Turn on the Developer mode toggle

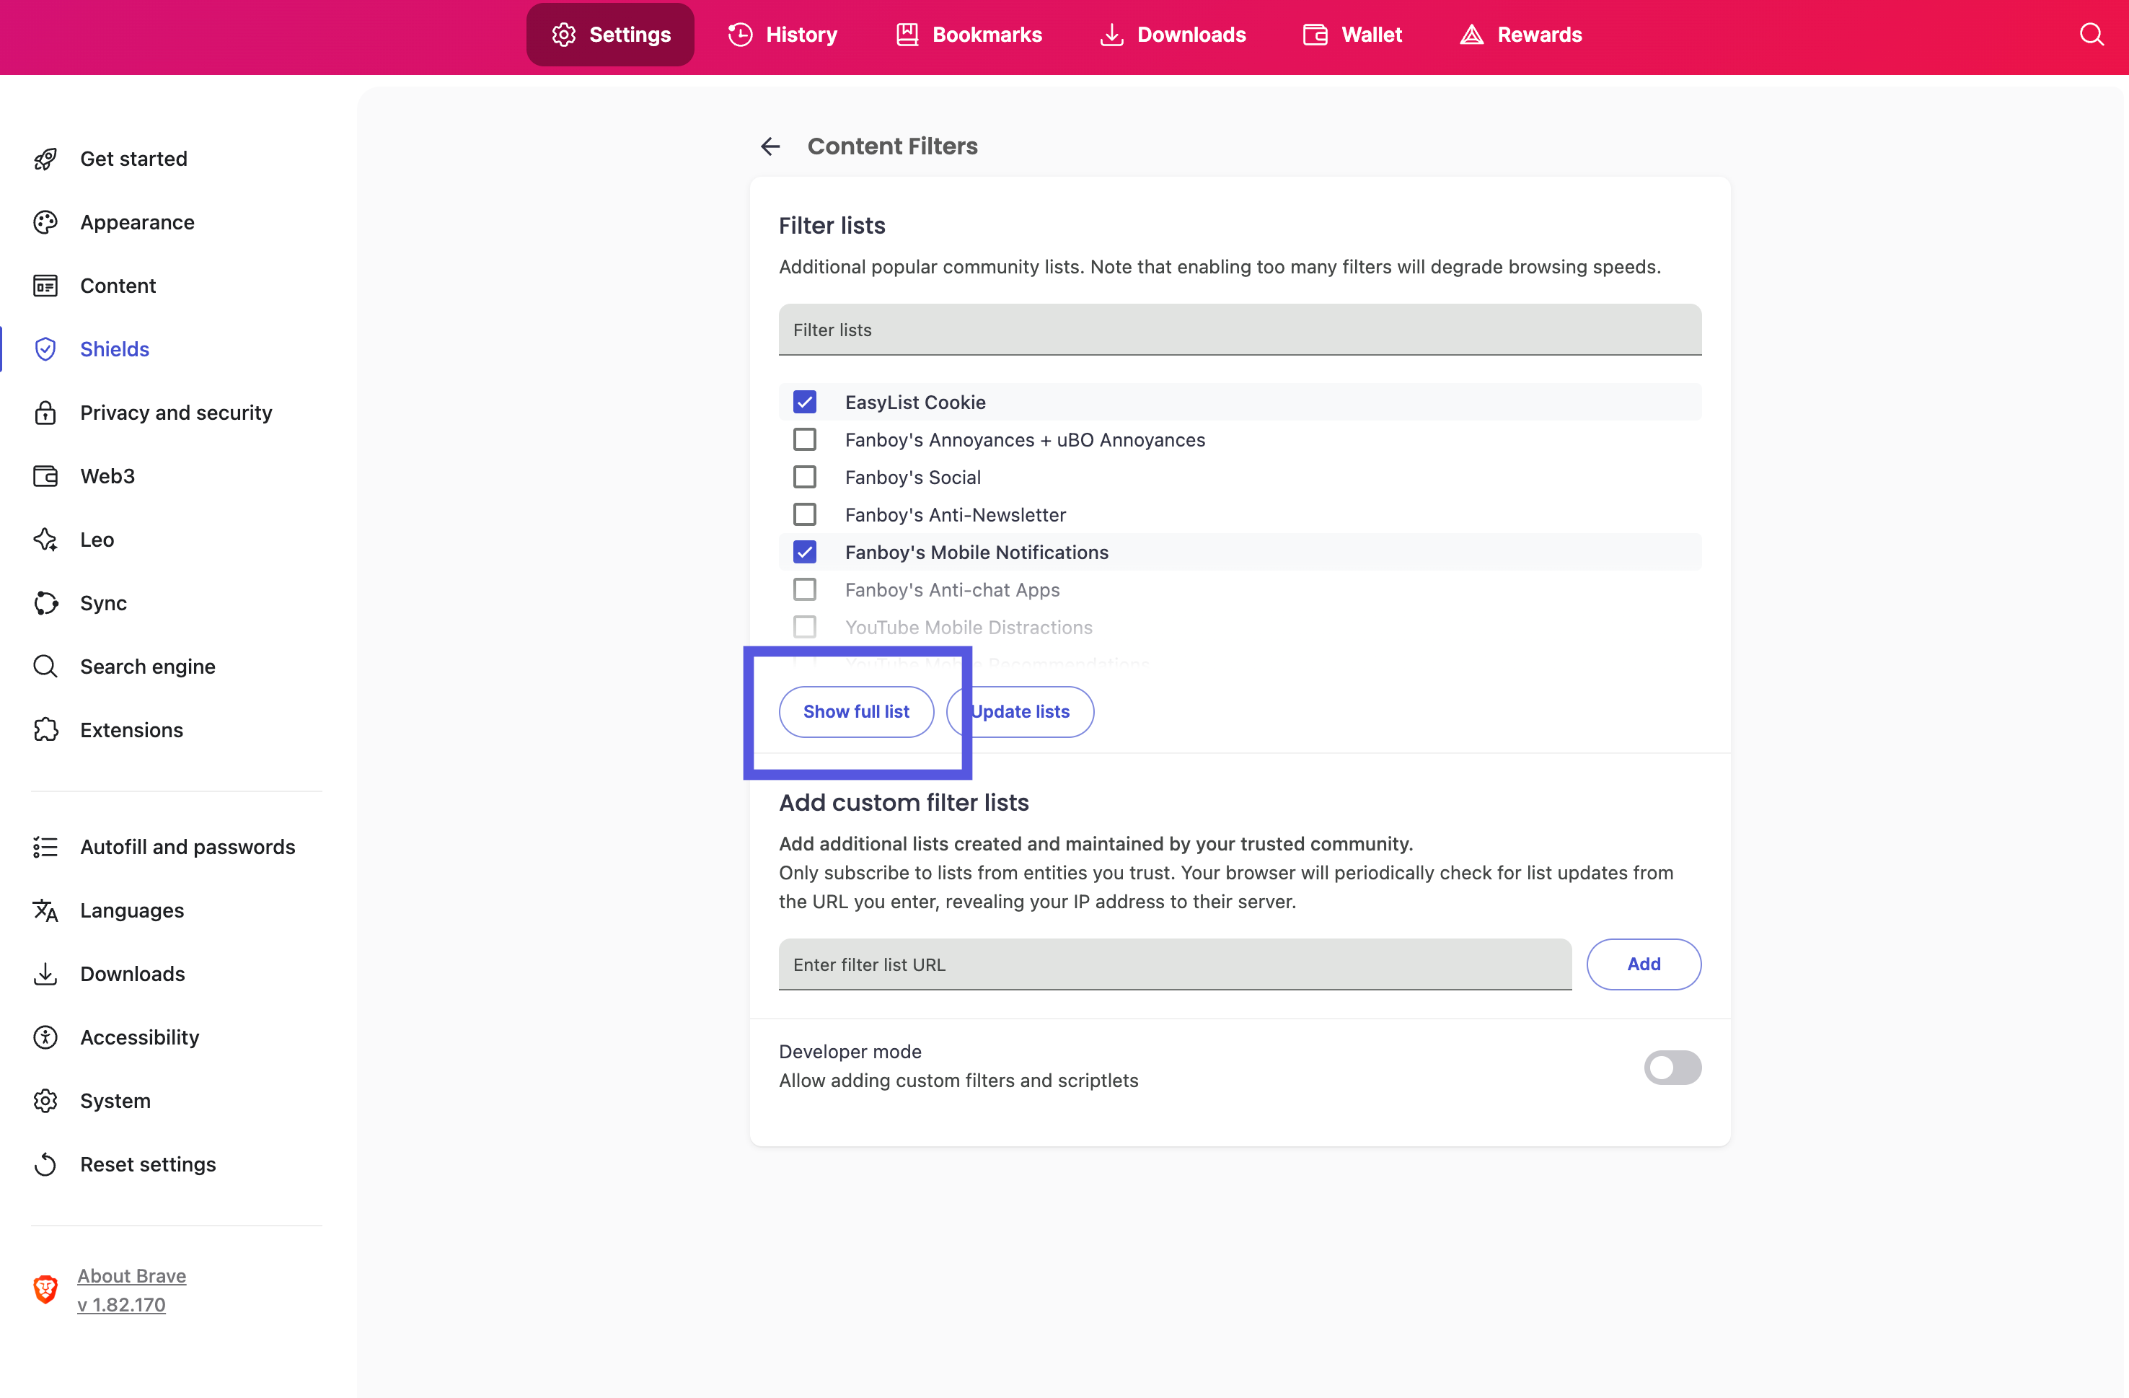click(1672, 1067)
